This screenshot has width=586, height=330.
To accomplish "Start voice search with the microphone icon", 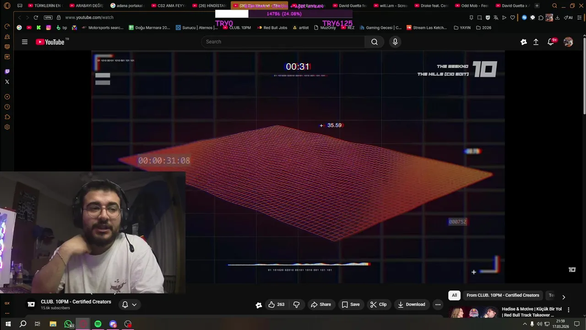I will coord(395,42).
